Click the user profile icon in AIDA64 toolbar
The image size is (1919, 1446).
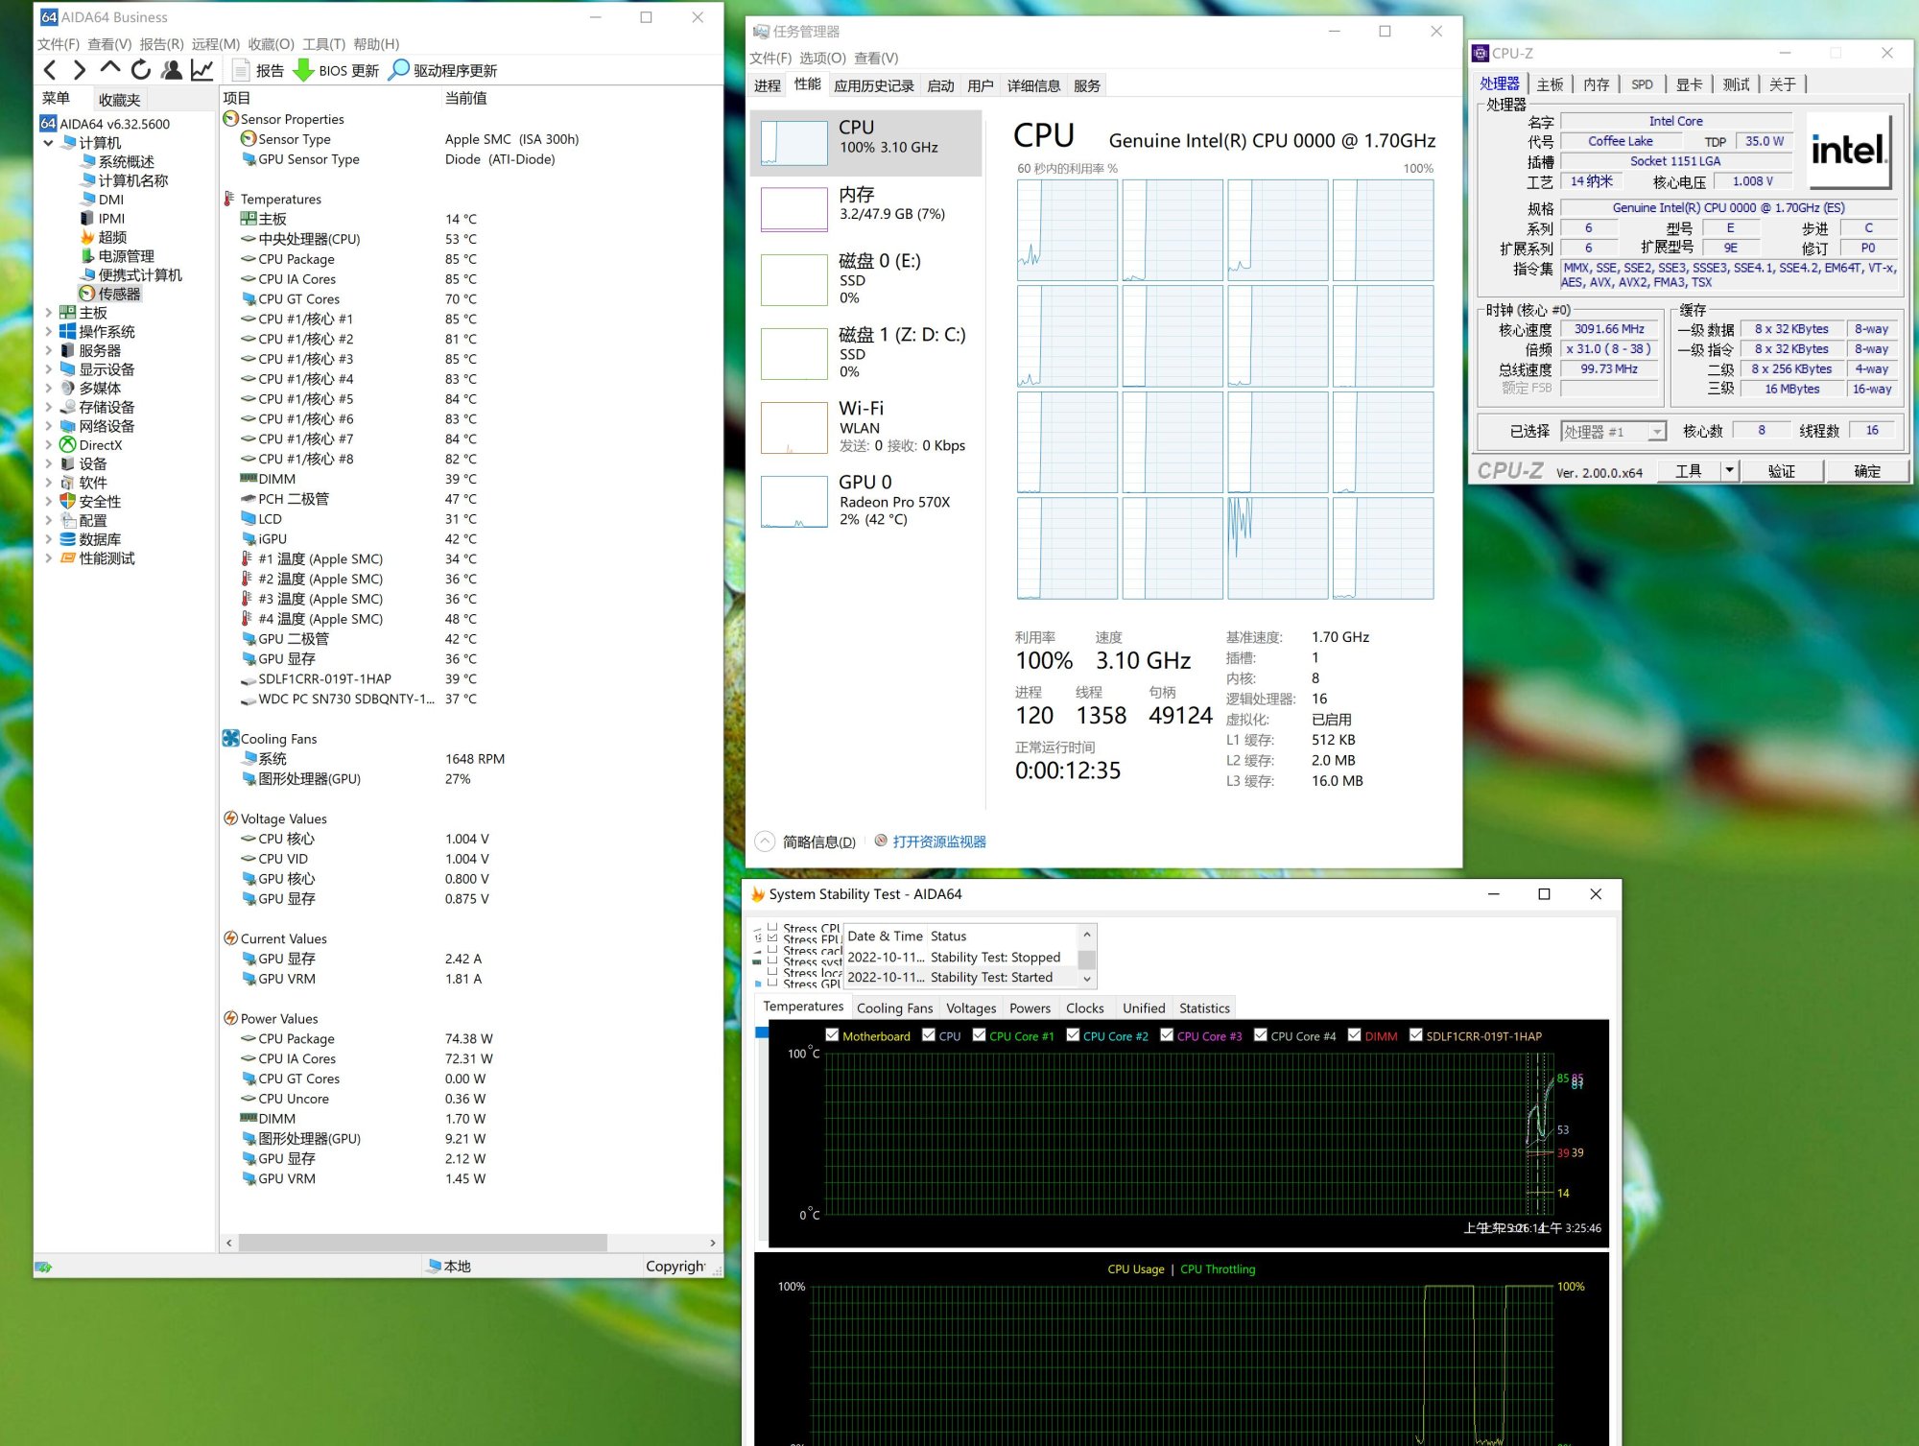(x=172, y=70)
